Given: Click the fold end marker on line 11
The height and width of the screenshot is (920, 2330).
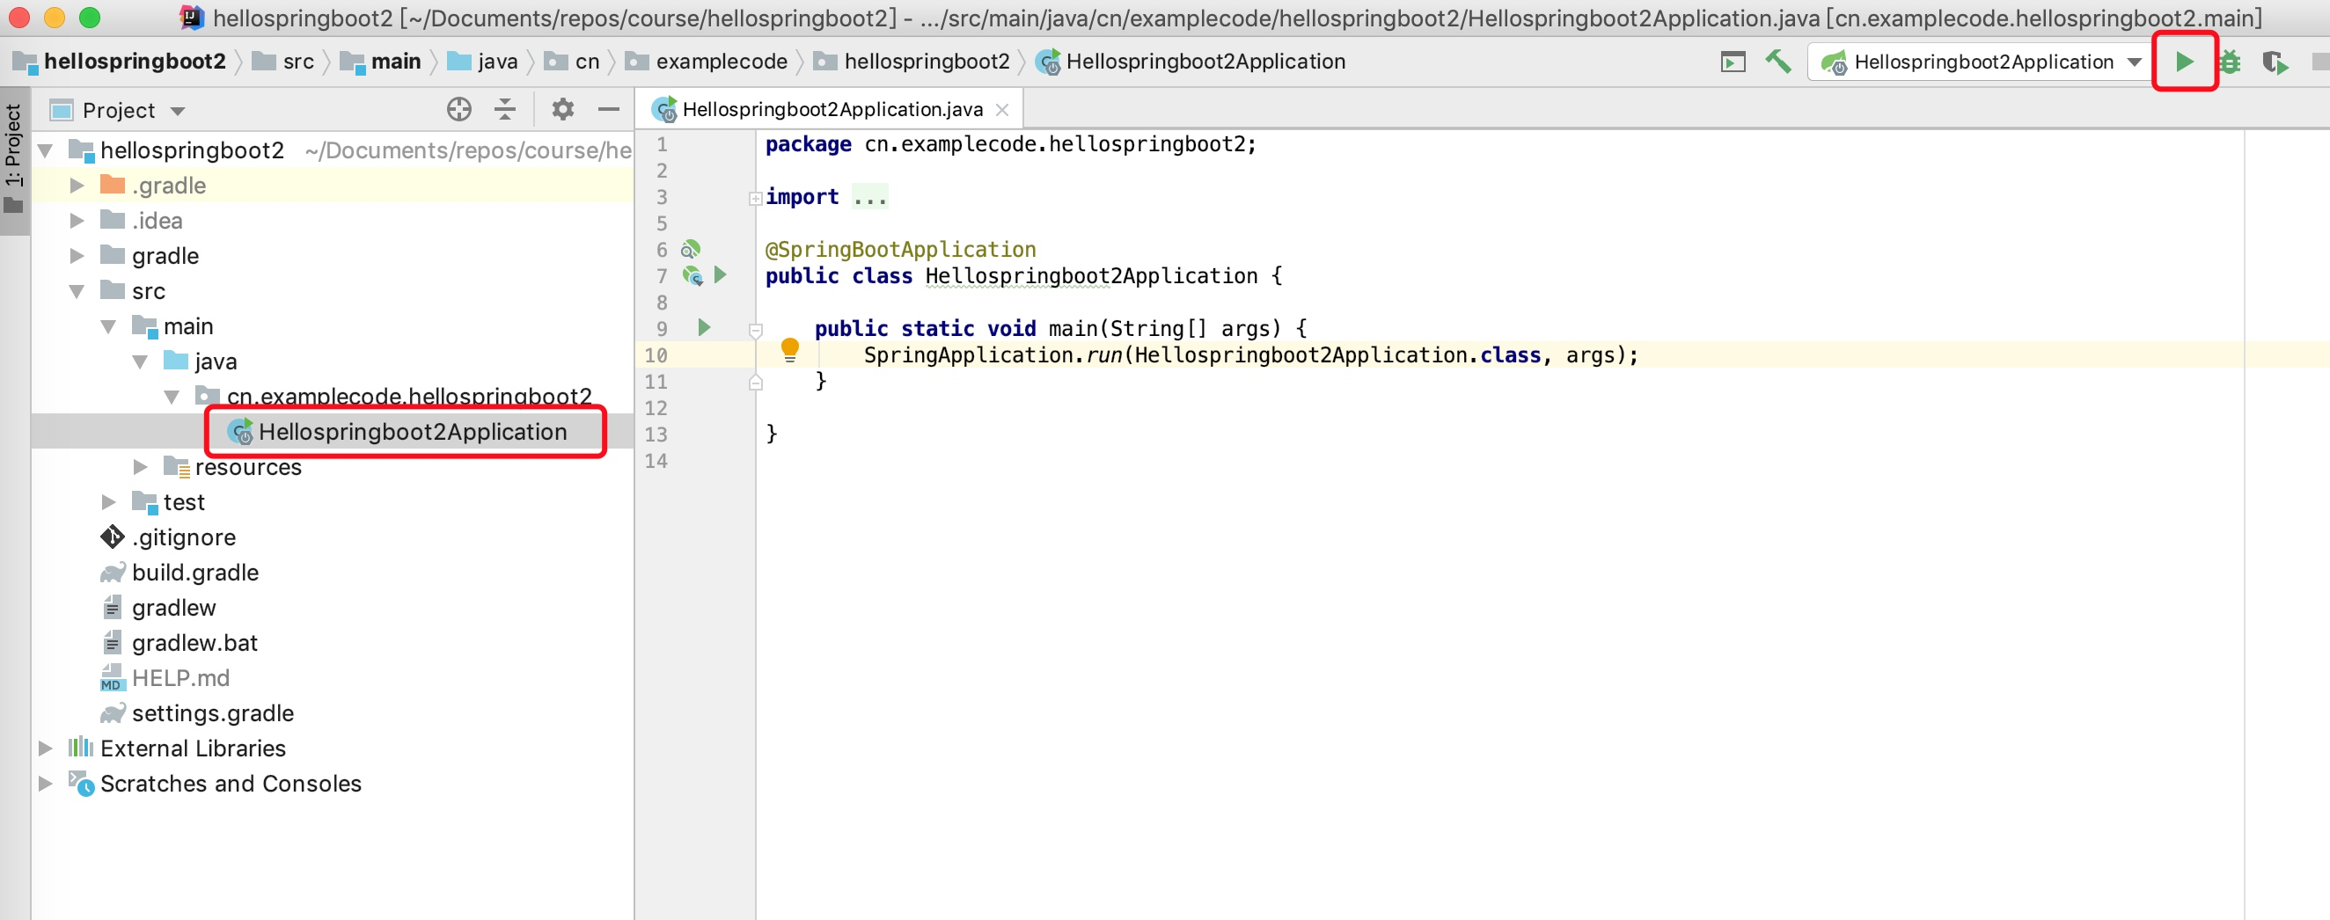Looking at the screenshot, I should (755, 383).
